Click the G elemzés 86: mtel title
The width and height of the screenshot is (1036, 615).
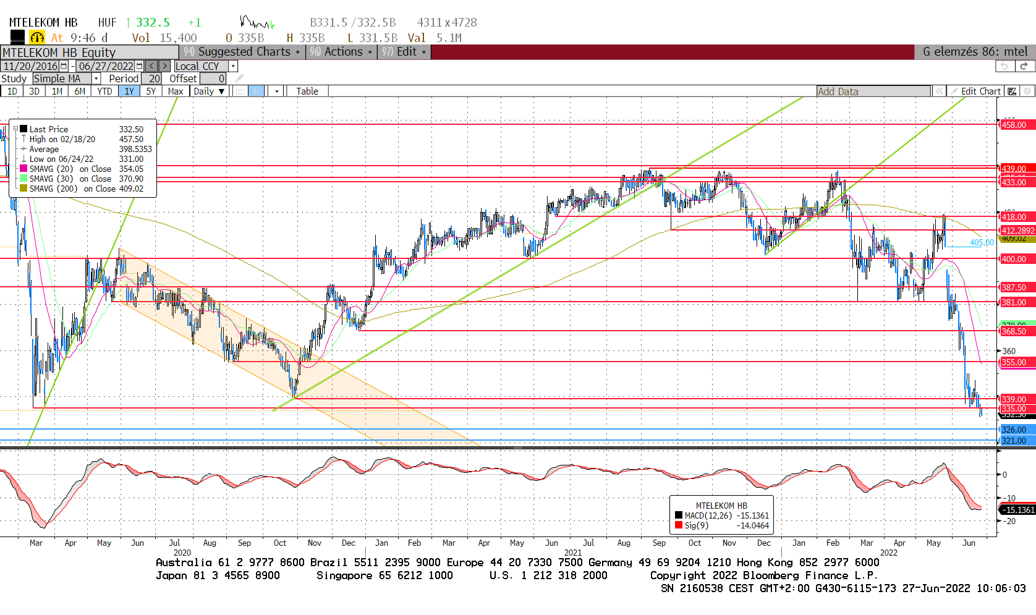[975, 52]
